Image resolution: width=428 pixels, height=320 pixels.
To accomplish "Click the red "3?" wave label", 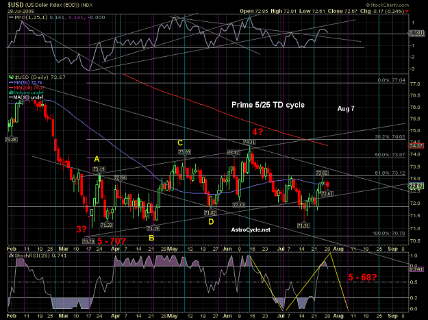I will point(81,230).
